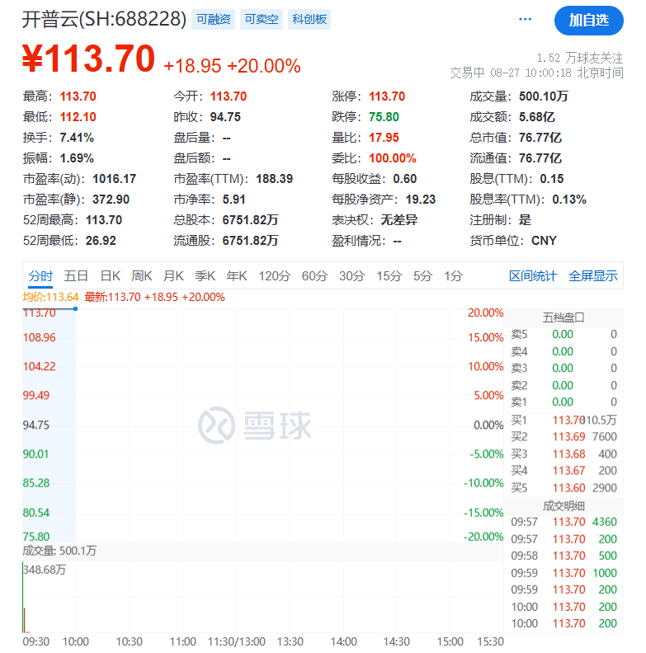Switch to the 五日 chart tab

click(76, 276)
